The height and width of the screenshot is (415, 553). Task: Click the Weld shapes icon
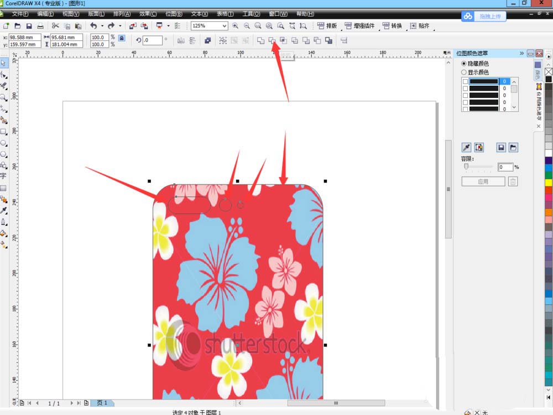260,40
